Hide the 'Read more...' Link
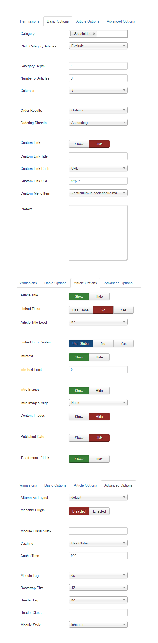The height and width of the screenshot is (643, 158). 99,459
